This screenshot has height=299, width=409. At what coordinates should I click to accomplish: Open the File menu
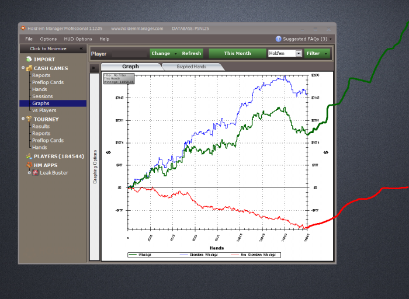click(29, 39)
